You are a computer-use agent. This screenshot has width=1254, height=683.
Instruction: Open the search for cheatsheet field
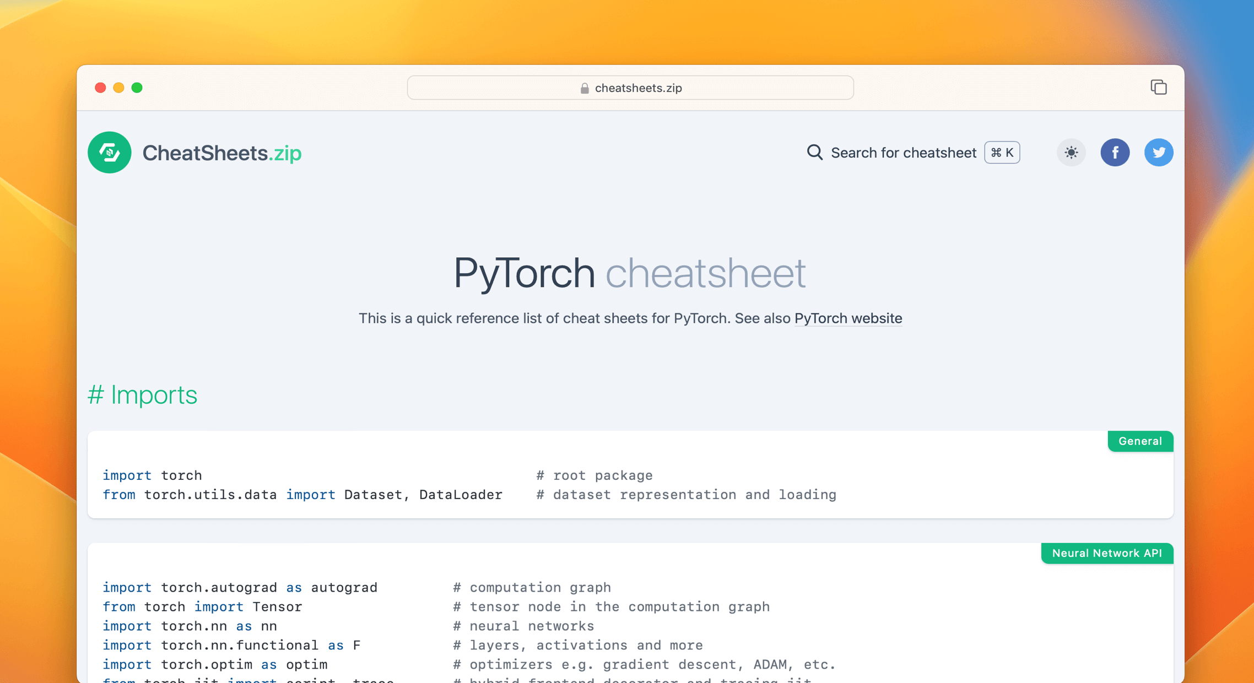(904, 153)
